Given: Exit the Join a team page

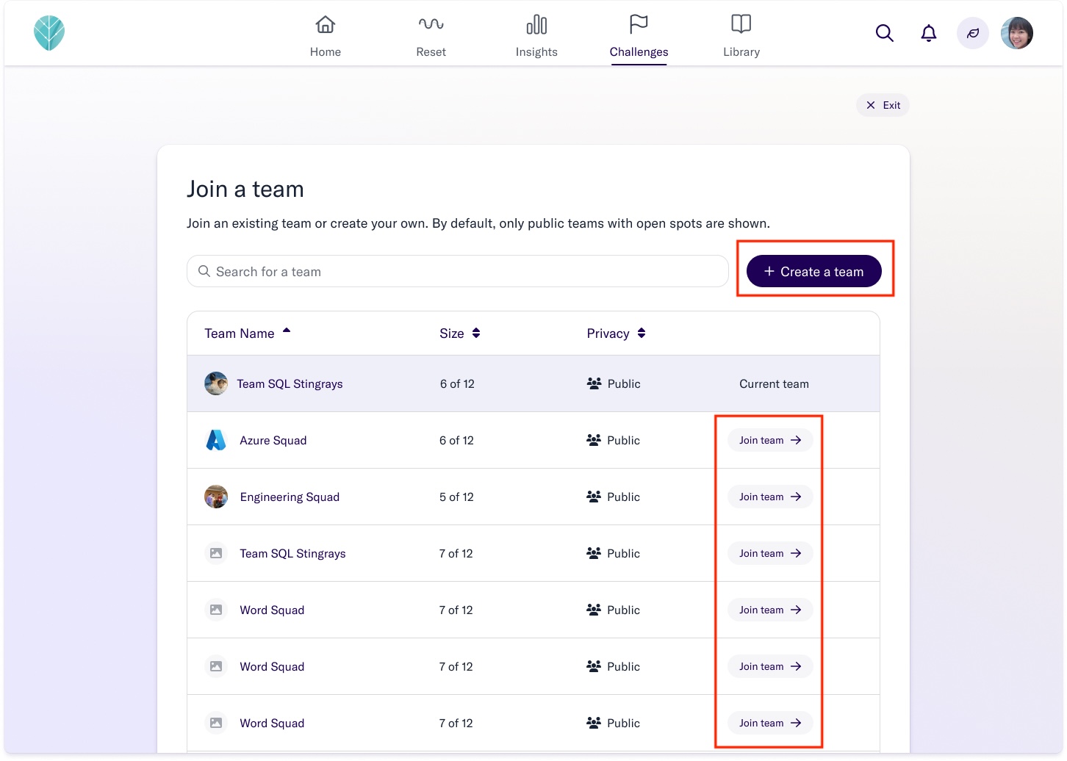Looking at the screenshot, I should [883, 105].
